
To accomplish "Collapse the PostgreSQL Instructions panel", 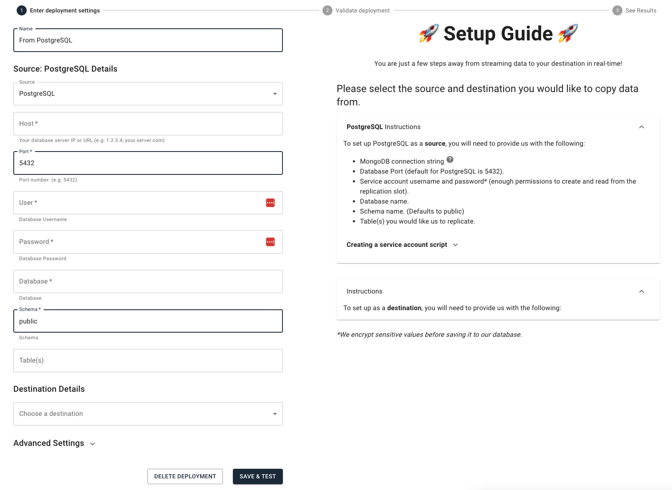I will 642,127.
